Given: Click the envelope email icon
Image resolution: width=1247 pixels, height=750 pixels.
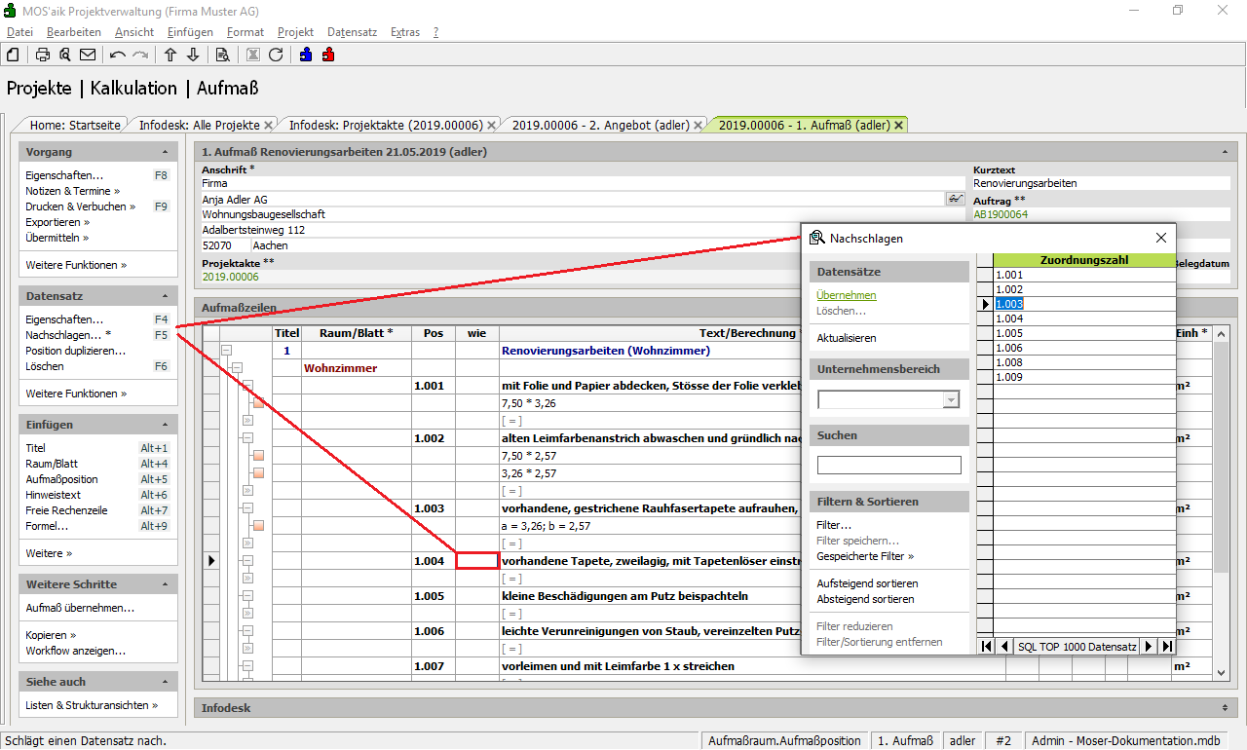Looking at the screenshot, I should click(88, 55).
